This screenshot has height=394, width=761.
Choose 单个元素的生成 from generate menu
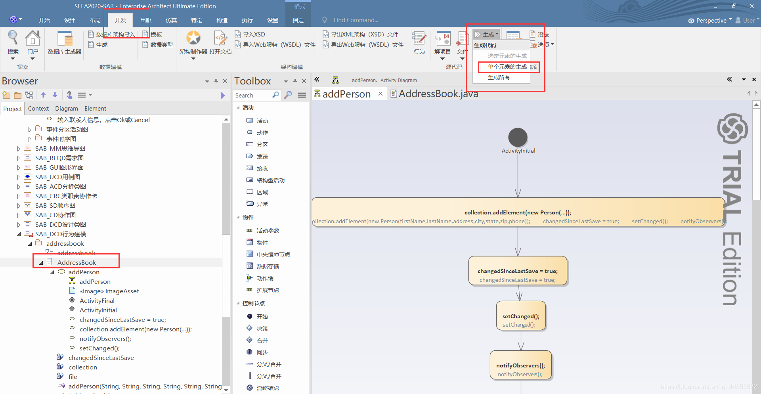[507, 67]
